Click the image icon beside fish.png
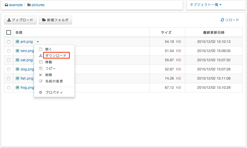 tap(17, 78)
